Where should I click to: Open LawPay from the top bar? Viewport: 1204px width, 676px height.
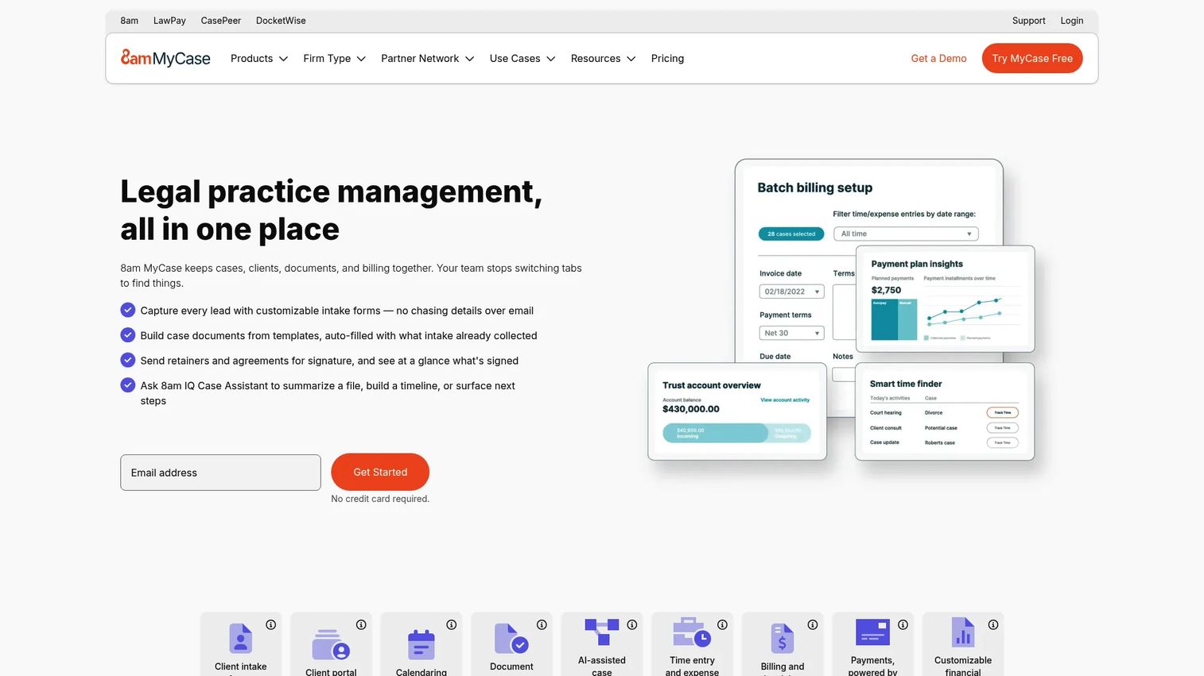(169, 21)
